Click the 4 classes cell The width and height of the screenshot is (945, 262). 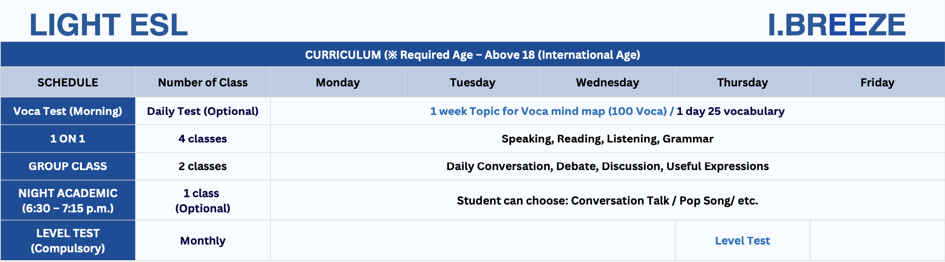pos(202,139)
